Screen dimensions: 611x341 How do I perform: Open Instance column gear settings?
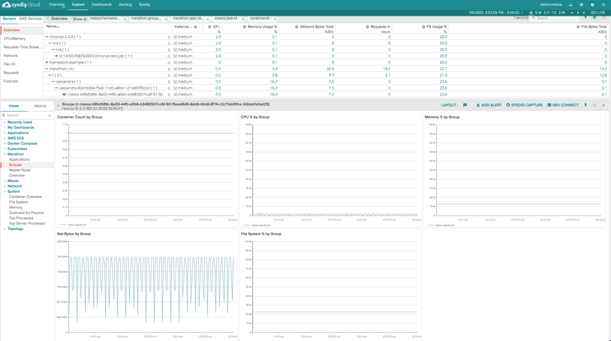[196, 27]
